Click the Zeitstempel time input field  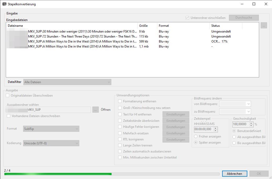(x=203, y=129)
